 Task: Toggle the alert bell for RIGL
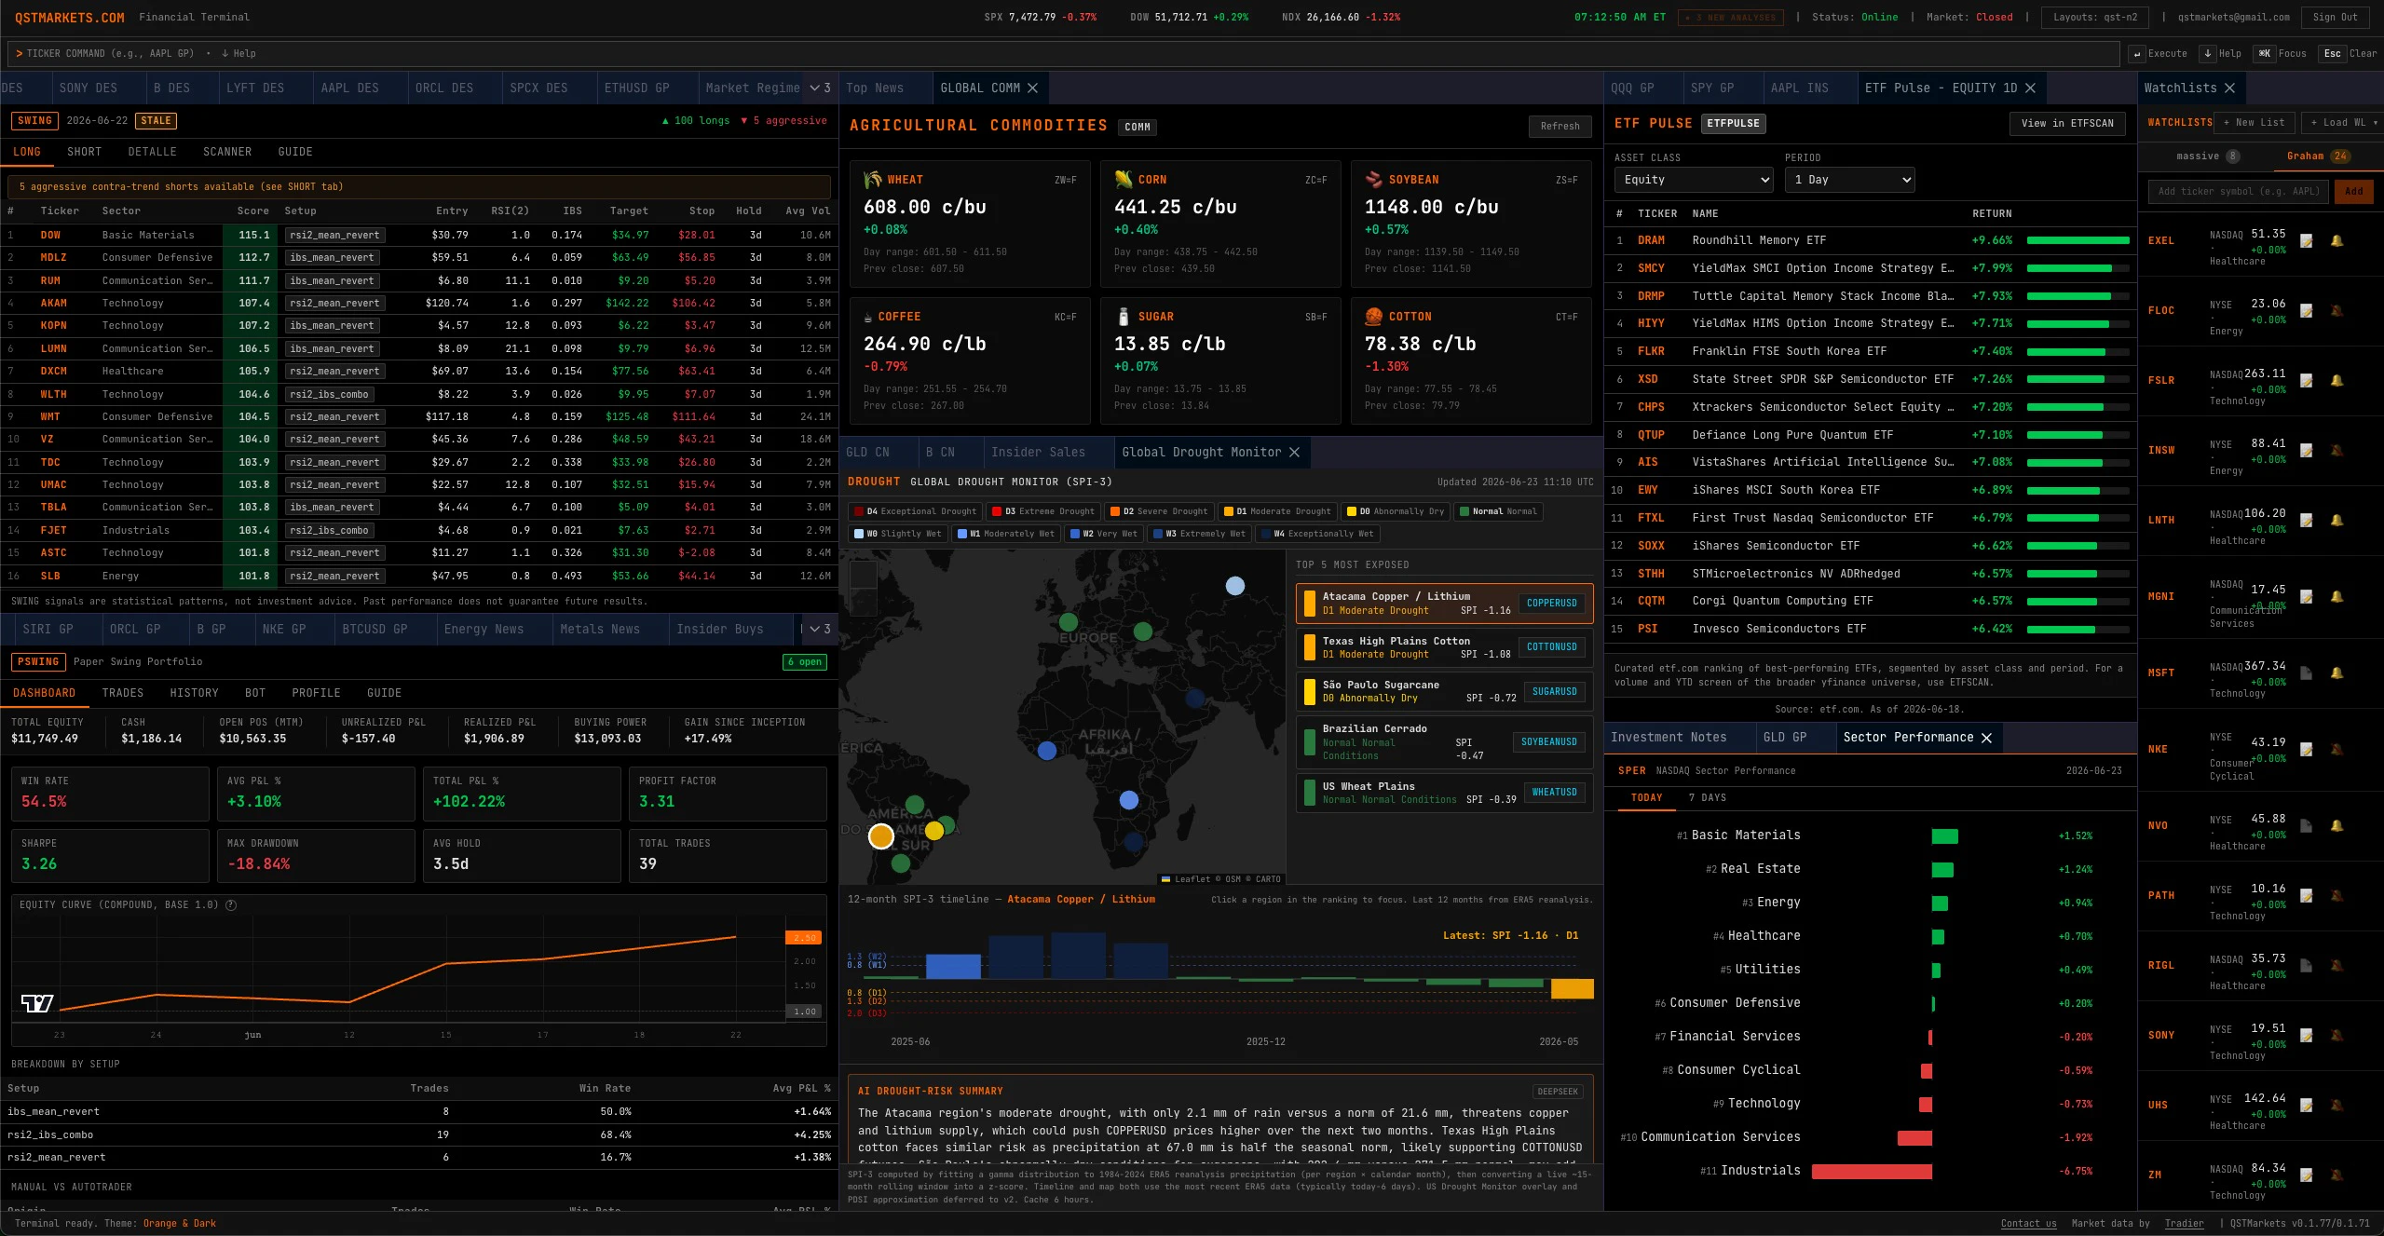point(2336,966)
